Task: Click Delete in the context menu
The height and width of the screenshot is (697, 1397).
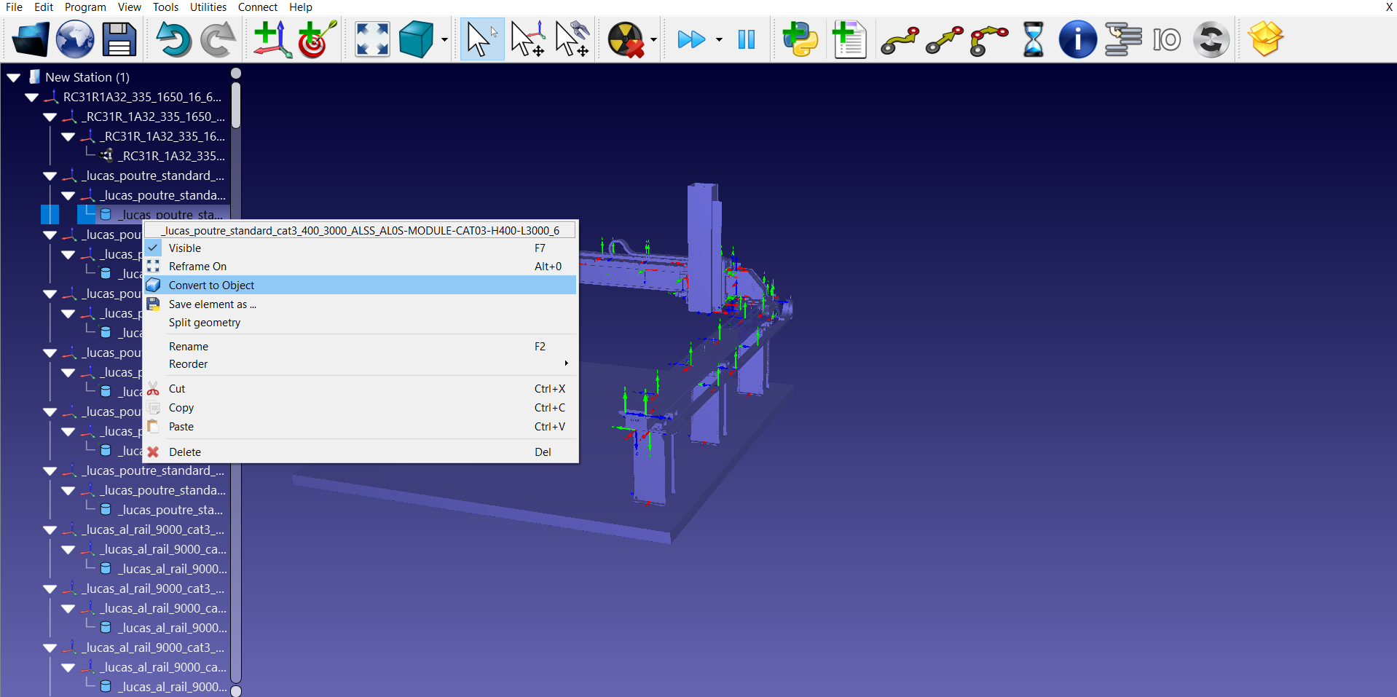Action: click(x=185, y=452)
